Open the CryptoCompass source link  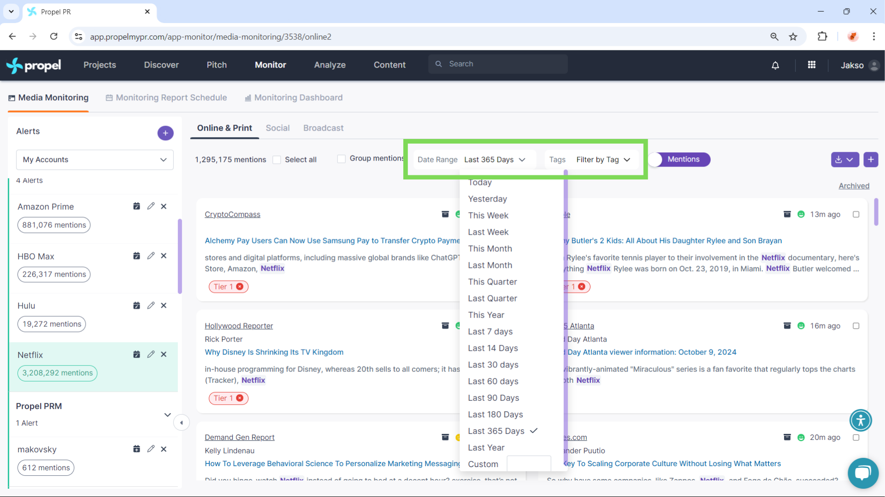[x=232, y=214]
